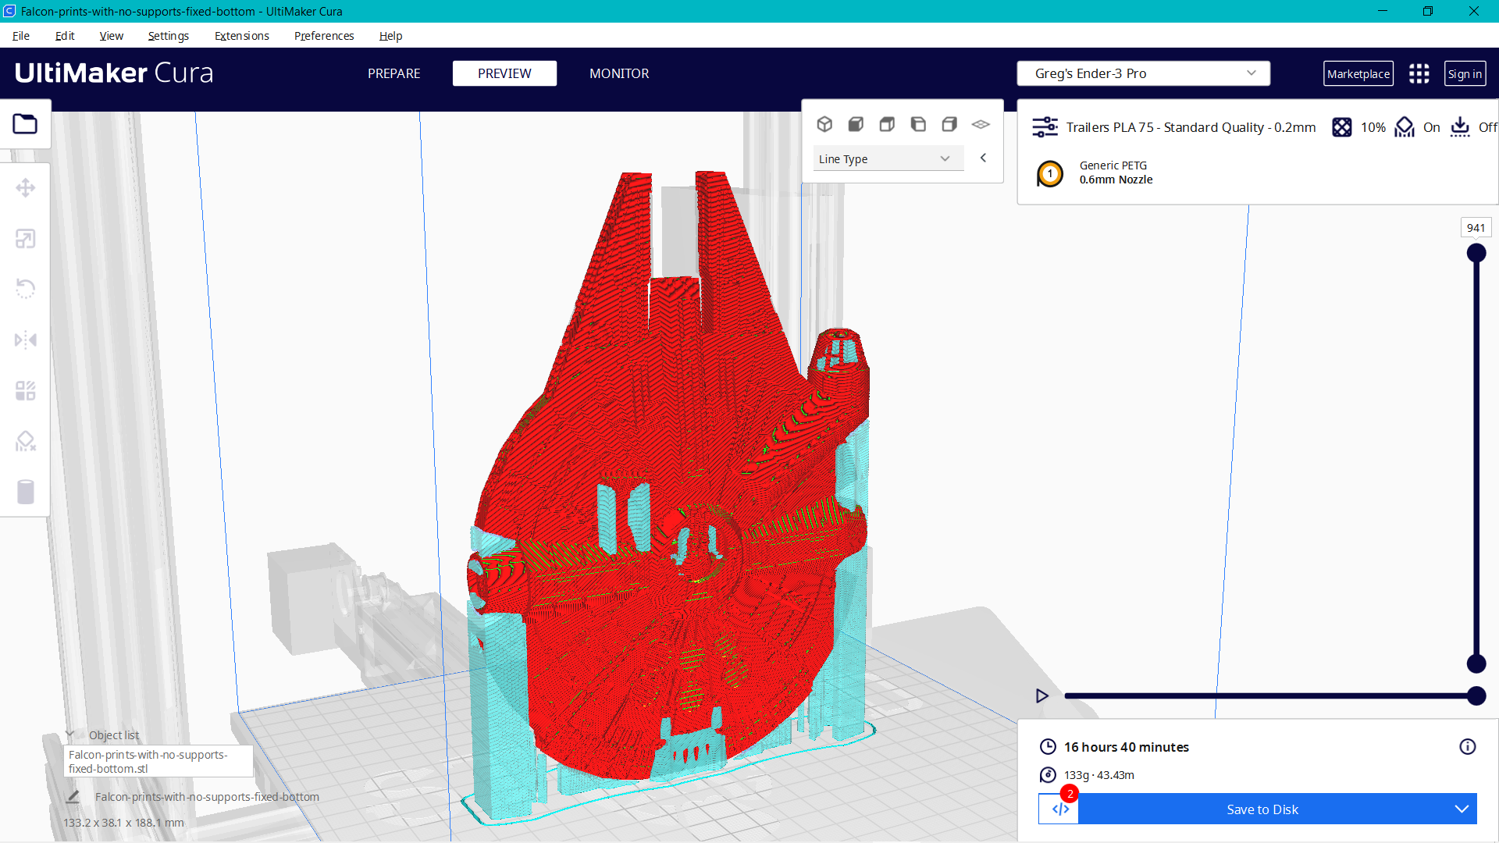
Task: Switch to front camera view
Action: click(856, 124)
